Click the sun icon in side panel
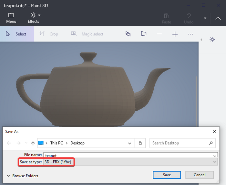This screenshot has height=185, width=226. (x=212, y=39)
